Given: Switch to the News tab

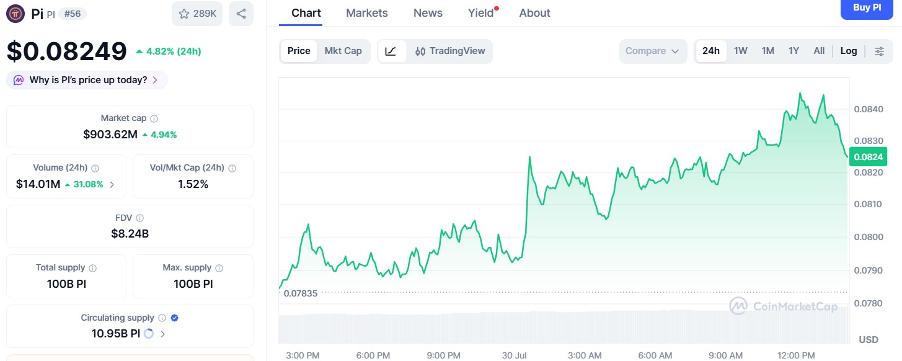Looking at the screenshot, I should (x=428, y=13).
